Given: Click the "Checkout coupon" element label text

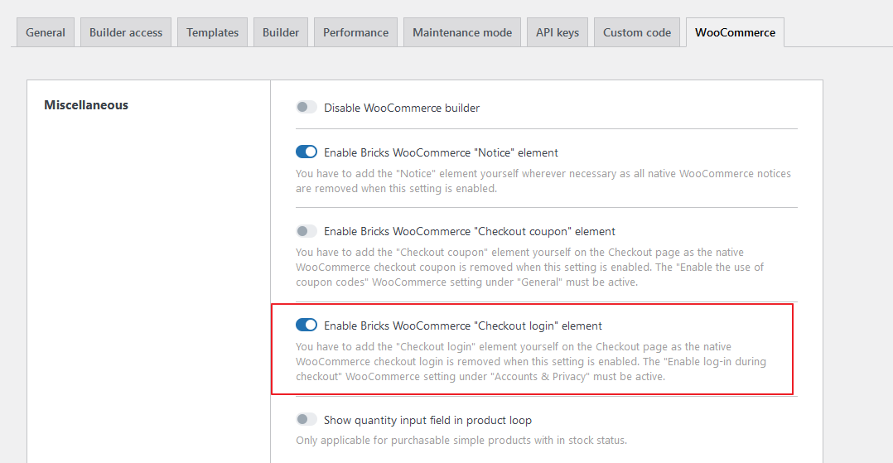Looking at the screenshot, I should 470,231.
